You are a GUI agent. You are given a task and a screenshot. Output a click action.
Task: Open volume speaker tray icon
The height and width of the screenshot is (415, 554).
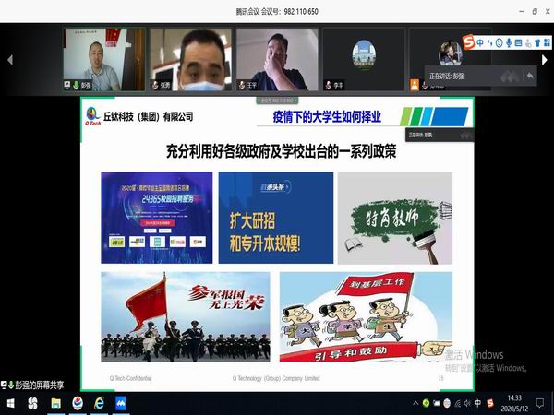467,403
